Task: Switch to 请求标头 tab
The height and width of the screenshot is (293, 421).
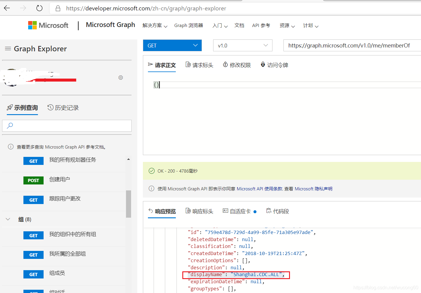Action: [199, 65]
